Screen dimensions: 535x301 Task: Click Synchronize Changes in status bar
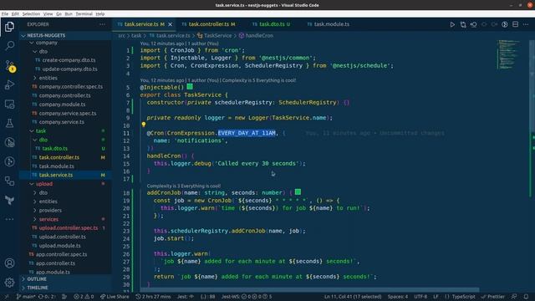click(47, 297)
